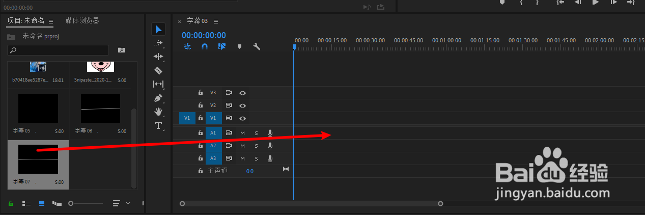This screenshot has width=645, height=215.
Task: Open timeline display settings wrench
Action: (x=257, y=46)
